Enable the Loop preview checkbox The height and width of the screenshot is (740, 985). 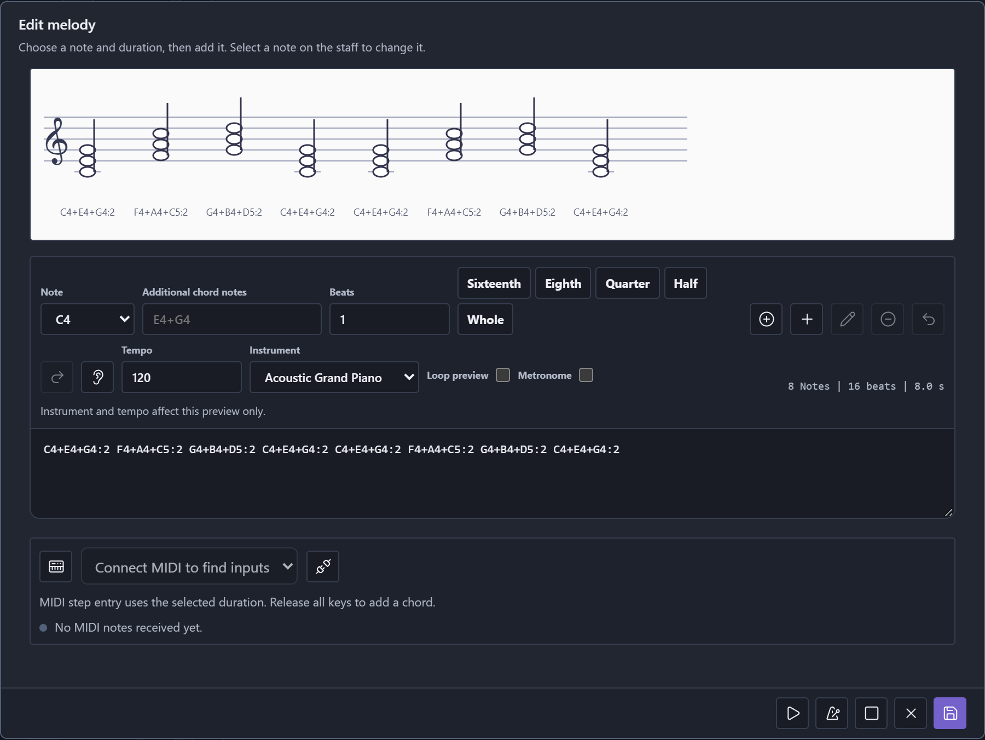coord(503,375)
